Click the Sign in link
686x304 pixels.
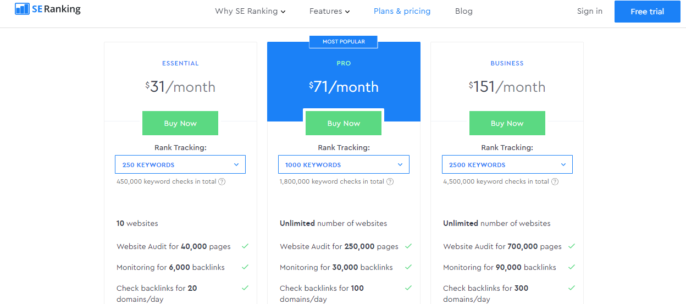590,11
